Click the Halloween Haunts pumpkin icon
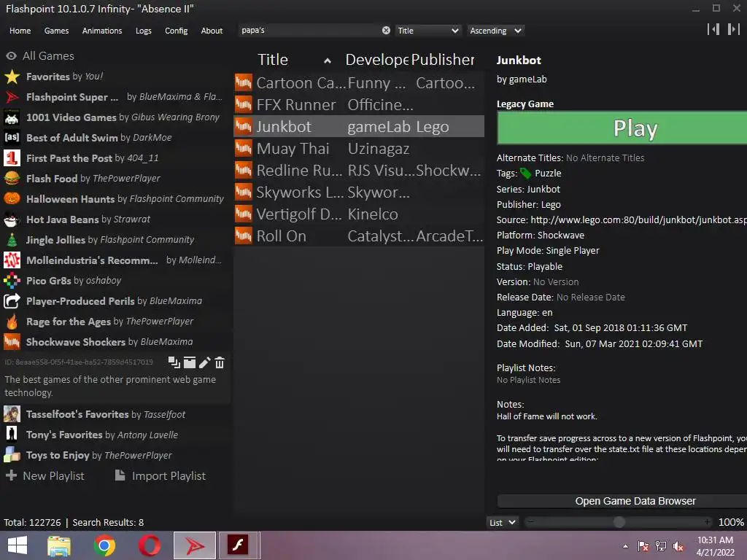 (x=12, y=199)
